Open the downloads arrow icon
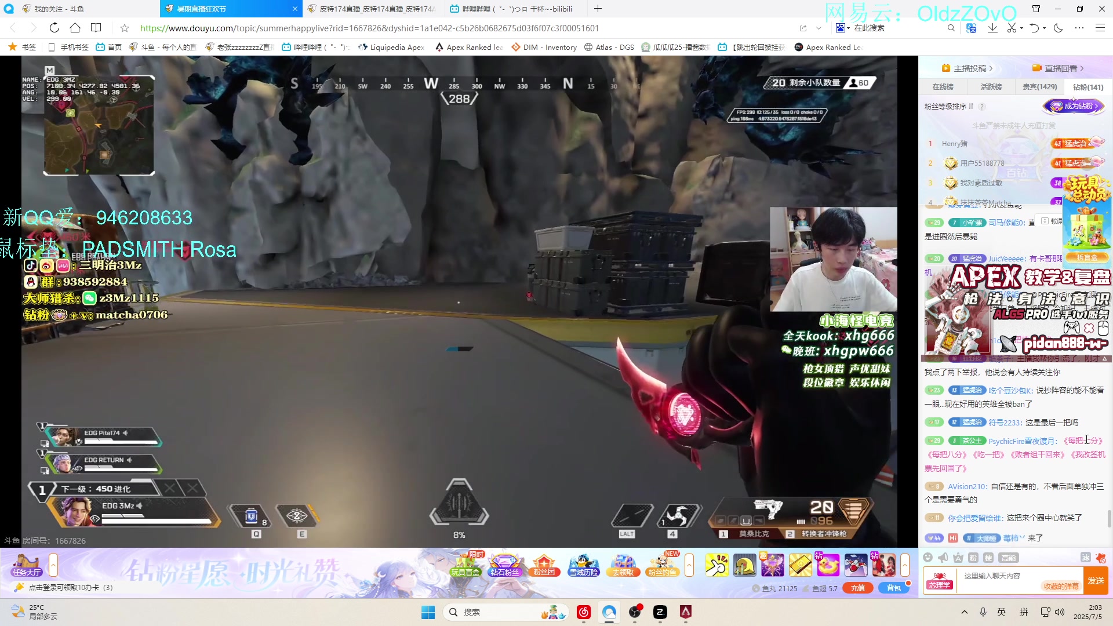Image resolution: width=1113 pixels, height=626 pixels. tap(992, 28)
